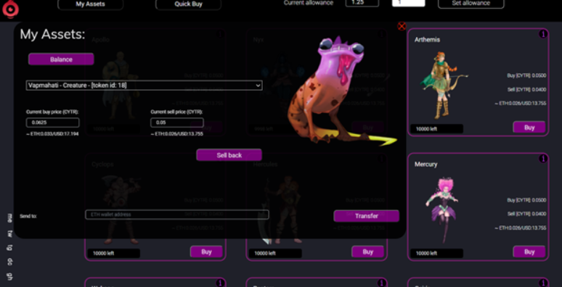Open the Quick Buy tab
This screenshot has width=562, height=287.
pos(188,4)
